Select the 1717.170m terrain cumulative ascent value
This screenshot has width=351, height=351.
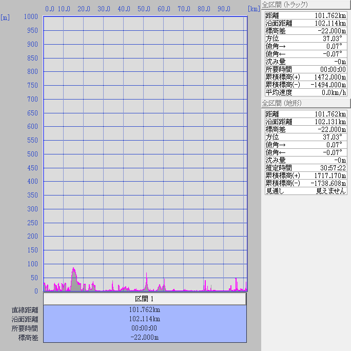tap(330, 175)
